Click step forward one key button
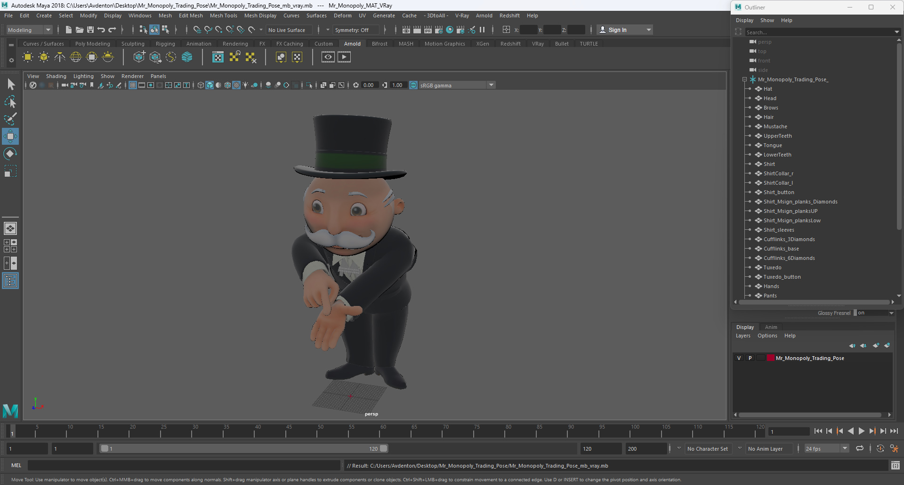904x485 pixels. tap(872, 431)
